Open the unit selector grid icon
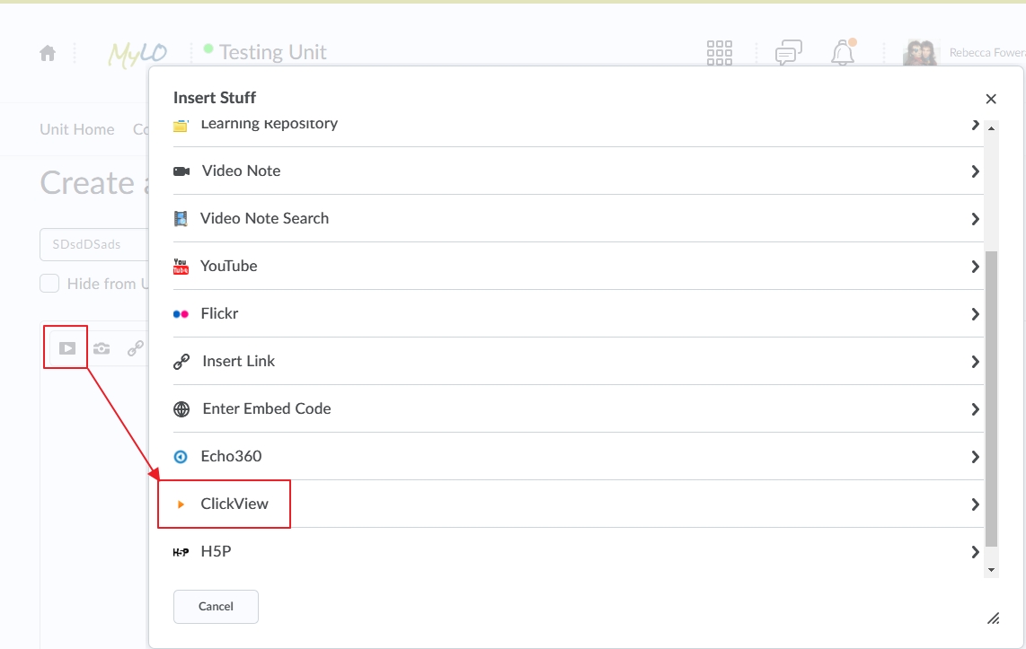Screen dimensions: 1026x649 pos(719,53)
